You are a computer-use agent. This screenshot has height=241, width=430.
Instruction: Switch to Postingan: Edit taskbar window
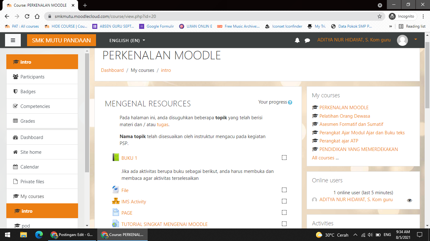point(72,235)
